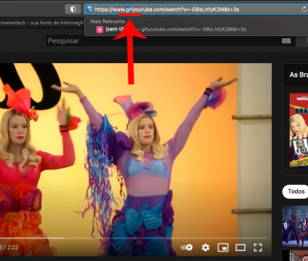The width and height of the screenshot is (308, 261).
Task: Open video settings gear
Action: [x=205, y=247]
